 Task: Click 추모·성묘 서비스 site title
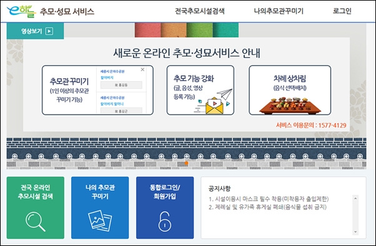(x=67, y=11)
